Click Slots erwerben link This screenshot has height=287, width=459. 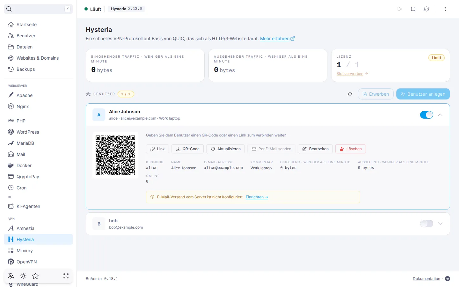(x=352, y=74)
